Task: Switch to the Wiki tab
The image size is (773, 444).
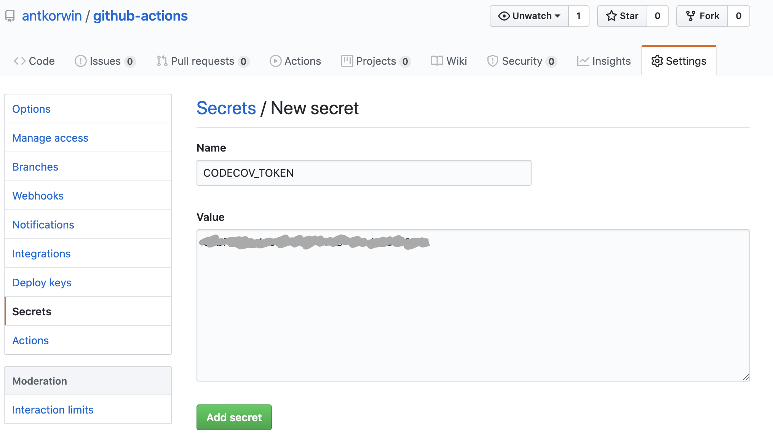Action: click(455, 61)
